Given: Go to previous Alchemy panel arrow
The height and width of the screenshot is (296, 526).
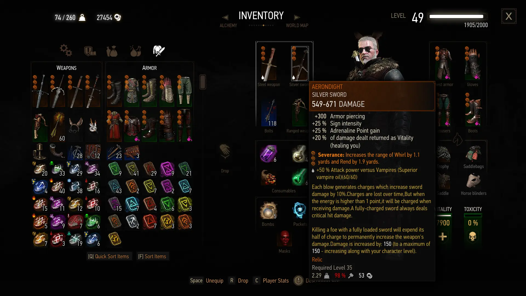Looking at the screenshot, I should coord(225,17).
